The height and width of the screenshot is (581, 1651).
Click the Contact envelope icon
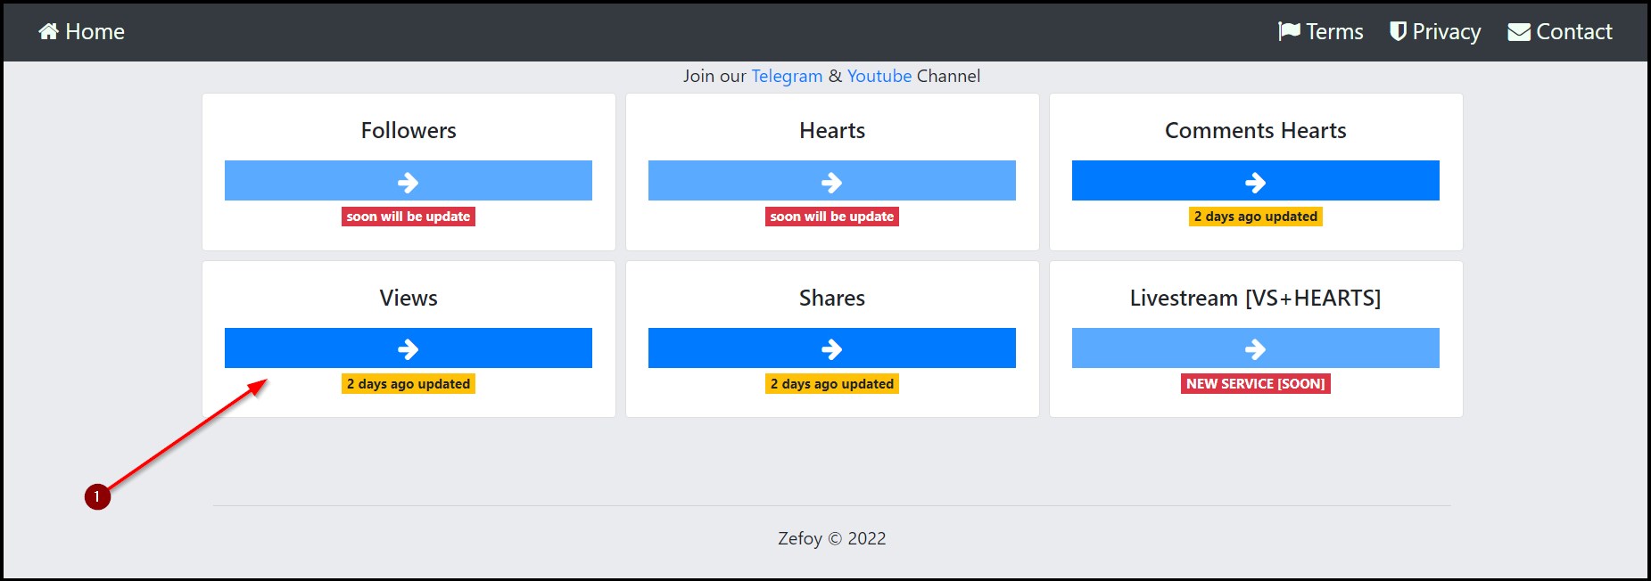1518,32
